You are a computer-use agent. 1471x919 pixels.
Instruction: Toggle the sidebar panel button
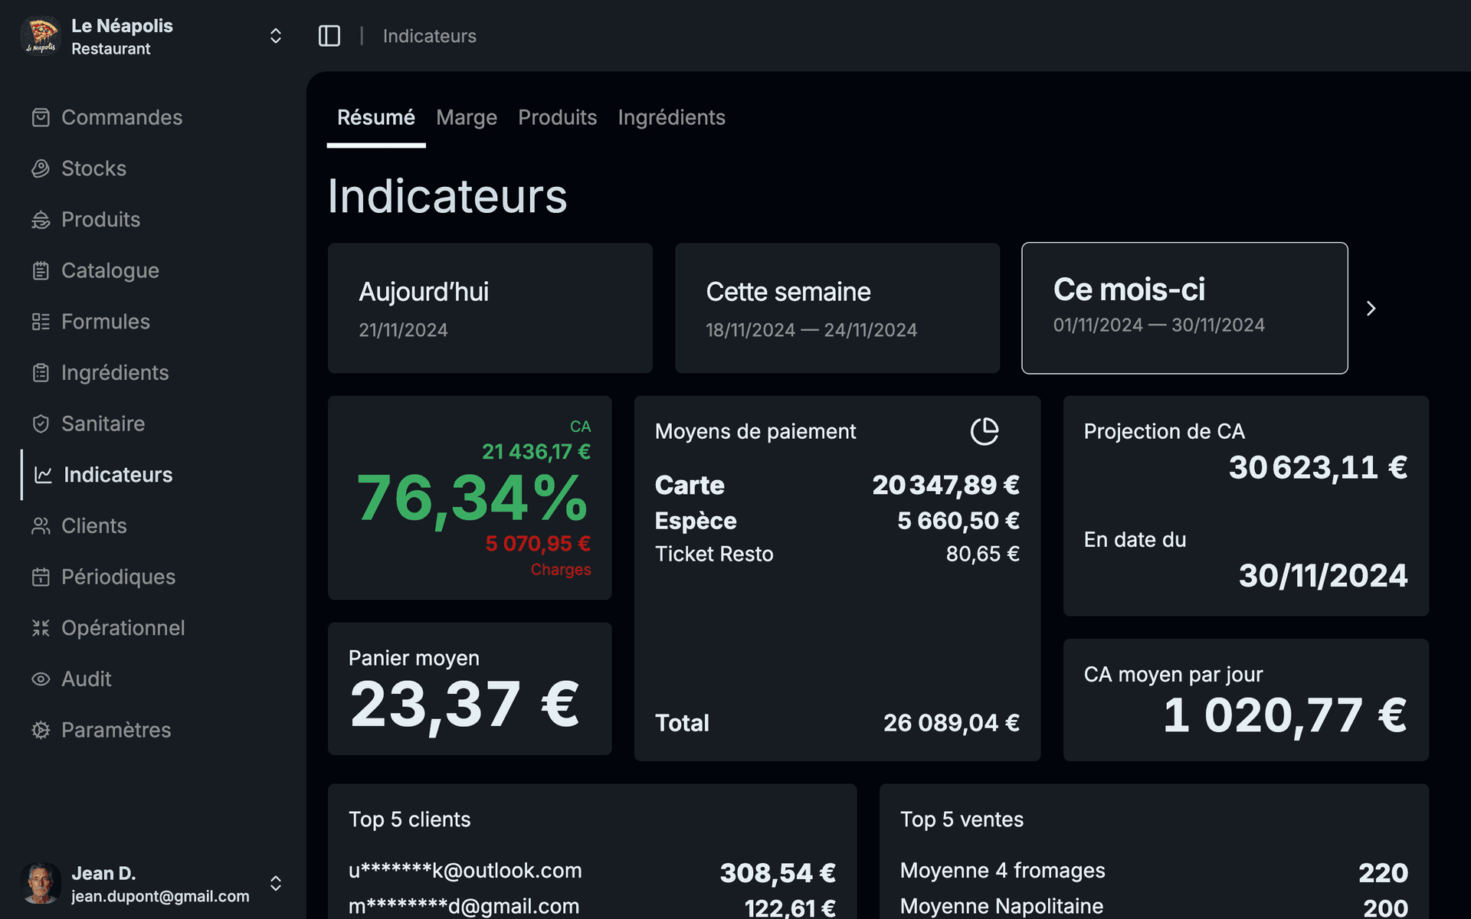tap(329, 36)
